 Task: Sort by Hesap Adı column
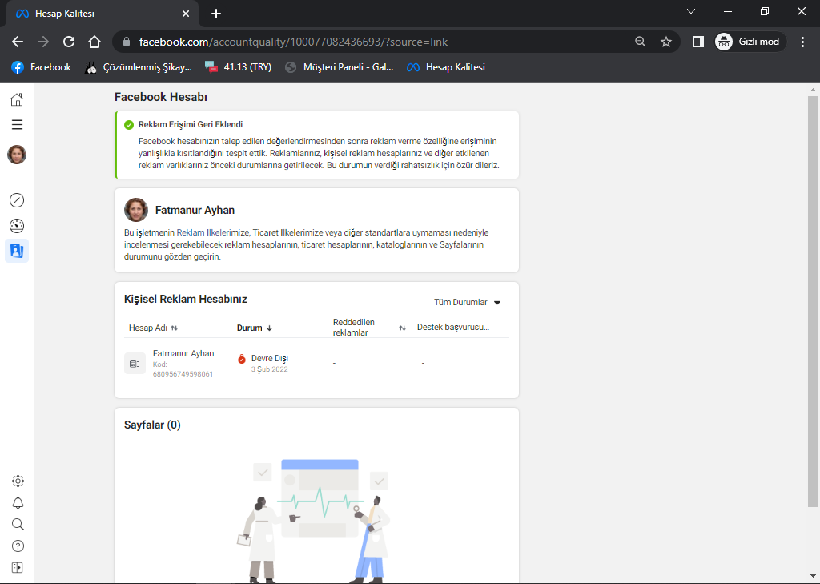153,328
